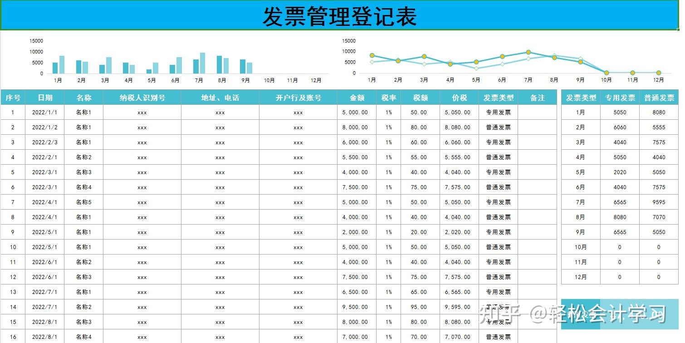
Task: Select the tax cell 70.00
Action: click(420, 337)
